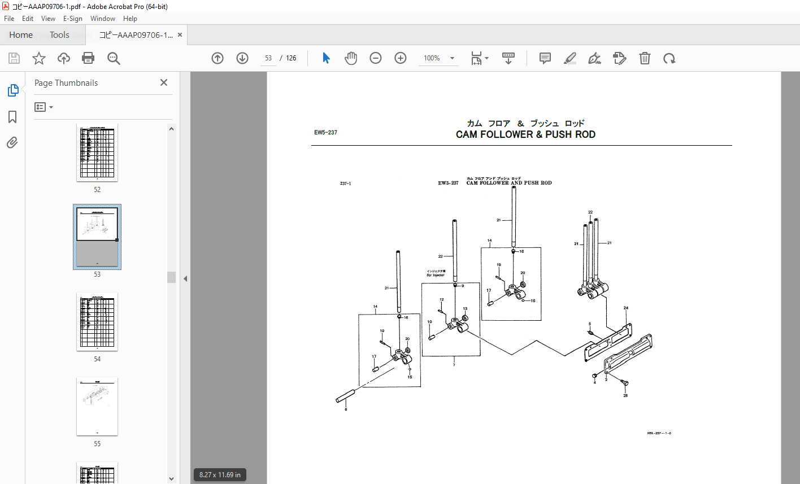The width and height of the screenshot is (800, 484).
Task: Select the Highlight text pen tool
Action: click(x=570, y=58)
